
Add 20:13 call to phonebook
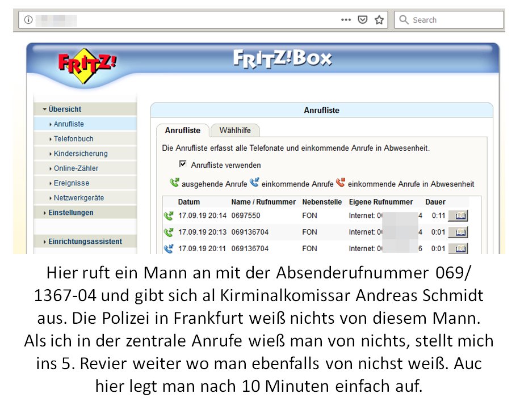pos(458,232)
